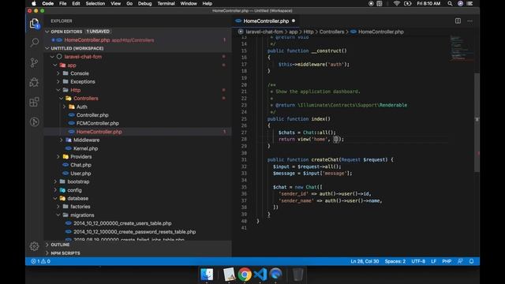Open the Explorer view in activity bar
This screenshot has width=505, height=284.
click(34, 23)
